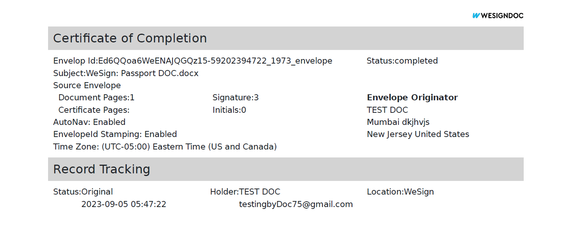Click the EnvelopeId Stamping: Enabled setting

pyautogui.click(x=115, y=134)
